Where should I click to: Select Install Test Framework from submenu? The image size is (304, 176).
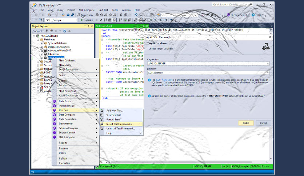click(121, 124)
